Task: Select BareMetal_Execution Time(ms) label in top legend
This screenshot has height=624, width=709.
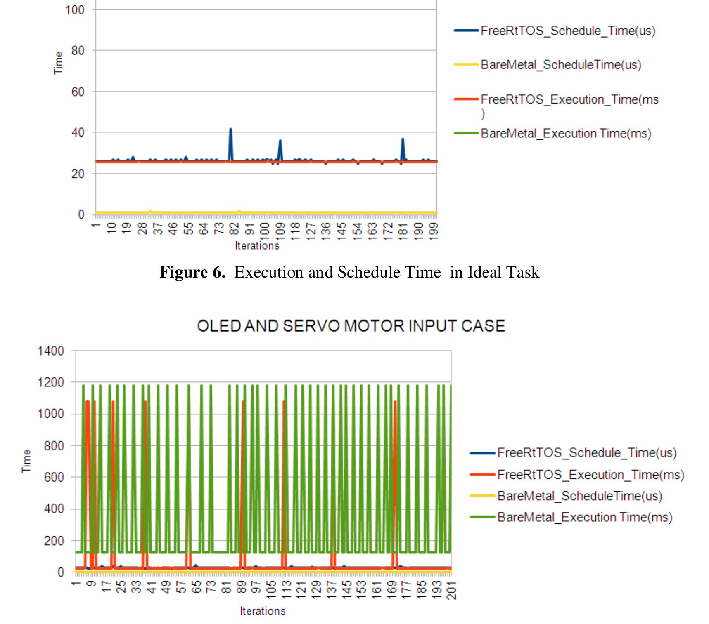Action: (566, 134)
